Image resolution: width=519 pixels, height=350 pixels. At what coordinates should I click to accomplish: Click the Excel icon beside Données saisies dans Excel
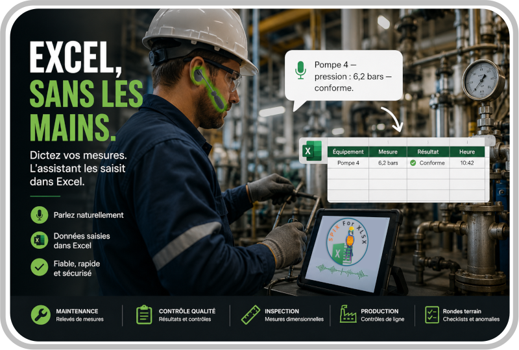[x=40, y=240]
